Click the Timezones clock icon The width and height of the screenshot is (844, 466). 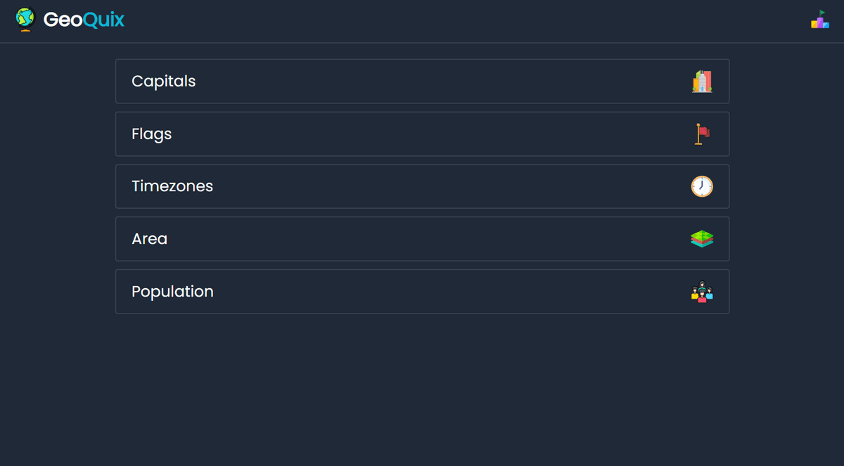point(702,186)
